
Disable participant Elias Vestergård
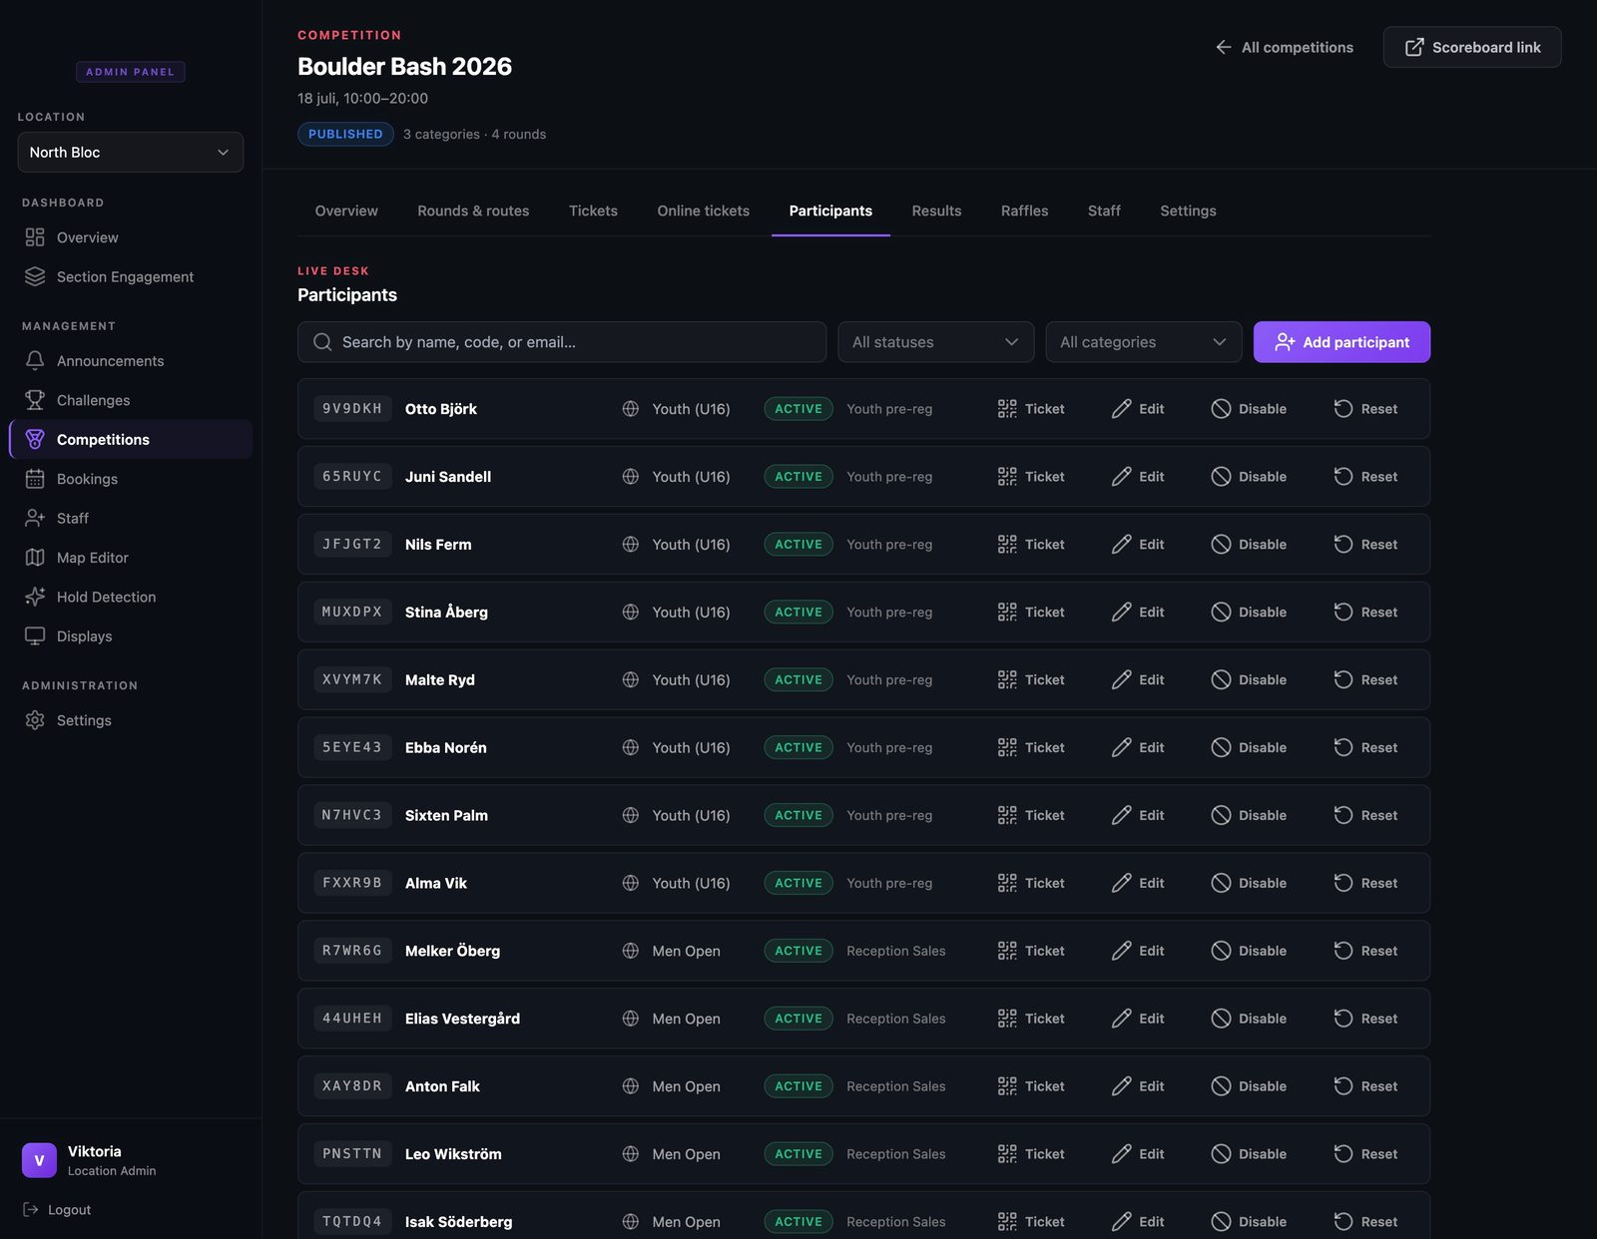(1249, 1019)
